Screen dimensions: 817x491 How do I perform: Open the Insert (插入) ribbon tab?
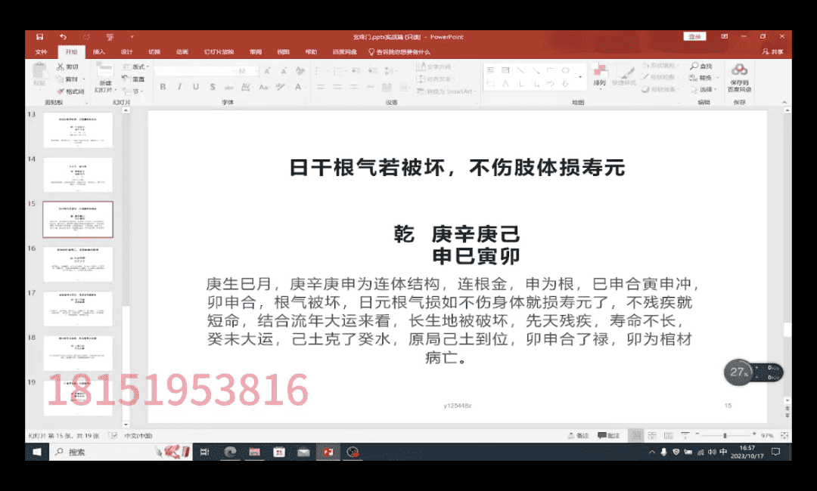99,52
